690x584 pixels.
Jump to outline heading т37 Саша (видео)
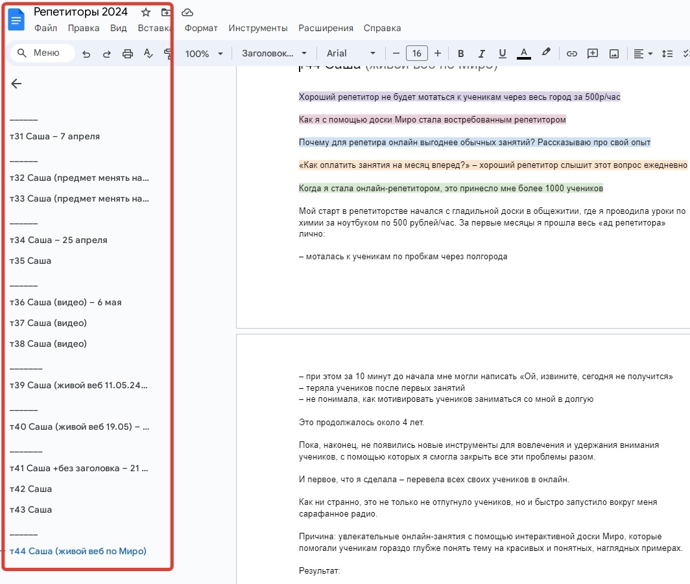point(49,323)
